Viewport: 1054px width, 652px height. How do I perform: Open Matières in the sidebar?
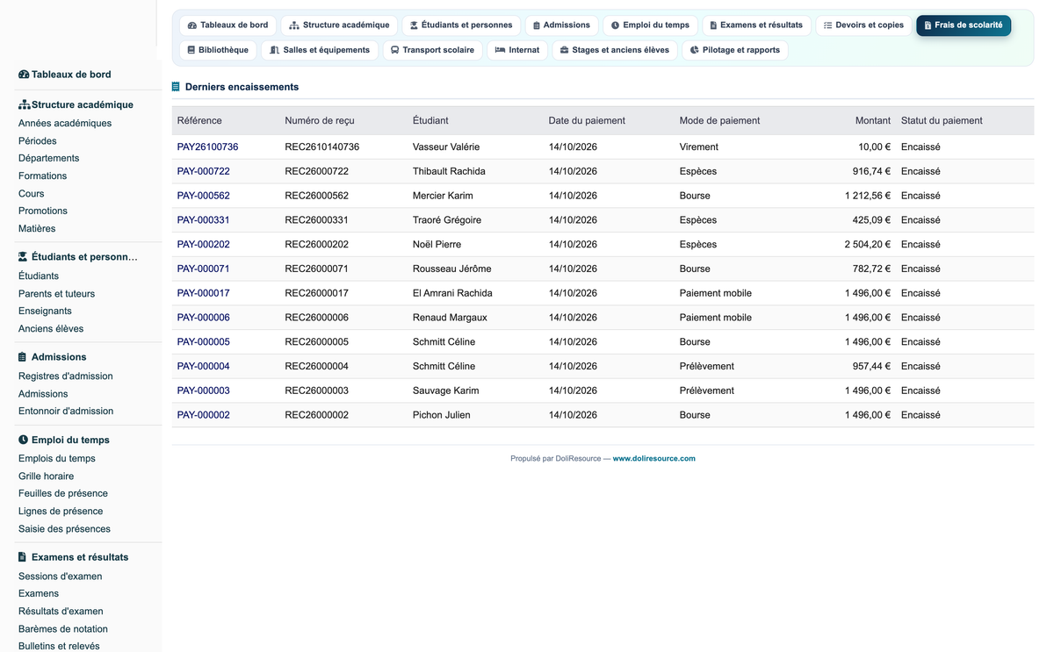(37, 228)
